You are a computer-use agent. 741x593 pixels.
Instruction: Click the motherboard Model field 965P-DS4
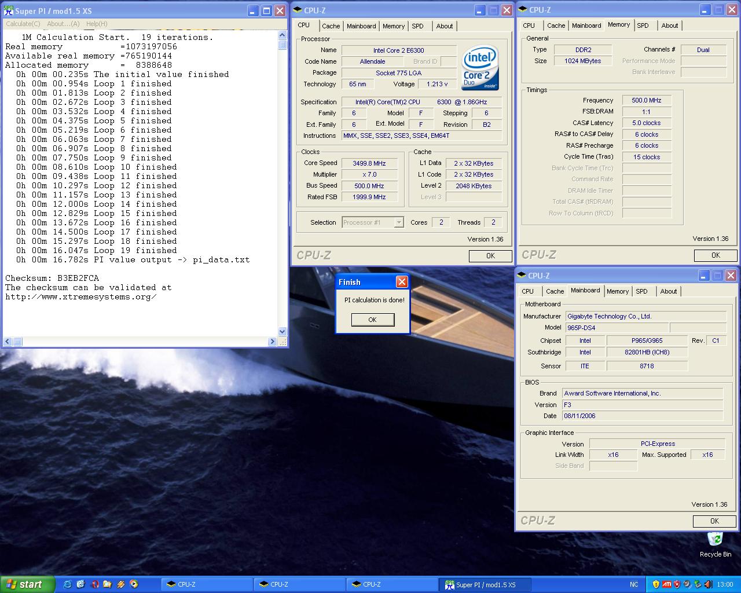(x=617, y=328)
